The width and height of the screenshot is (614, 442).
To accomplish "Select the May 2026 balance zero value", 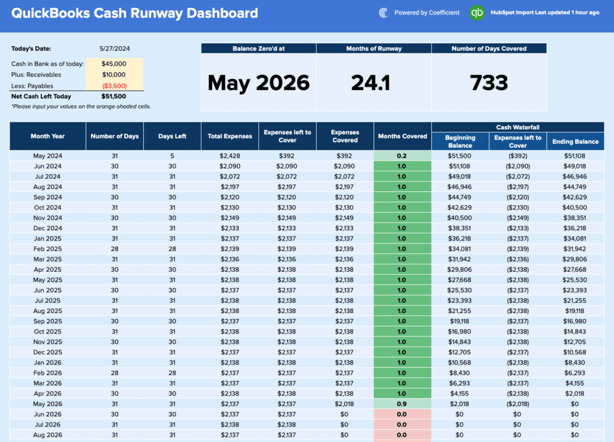I will coord(258,83).
